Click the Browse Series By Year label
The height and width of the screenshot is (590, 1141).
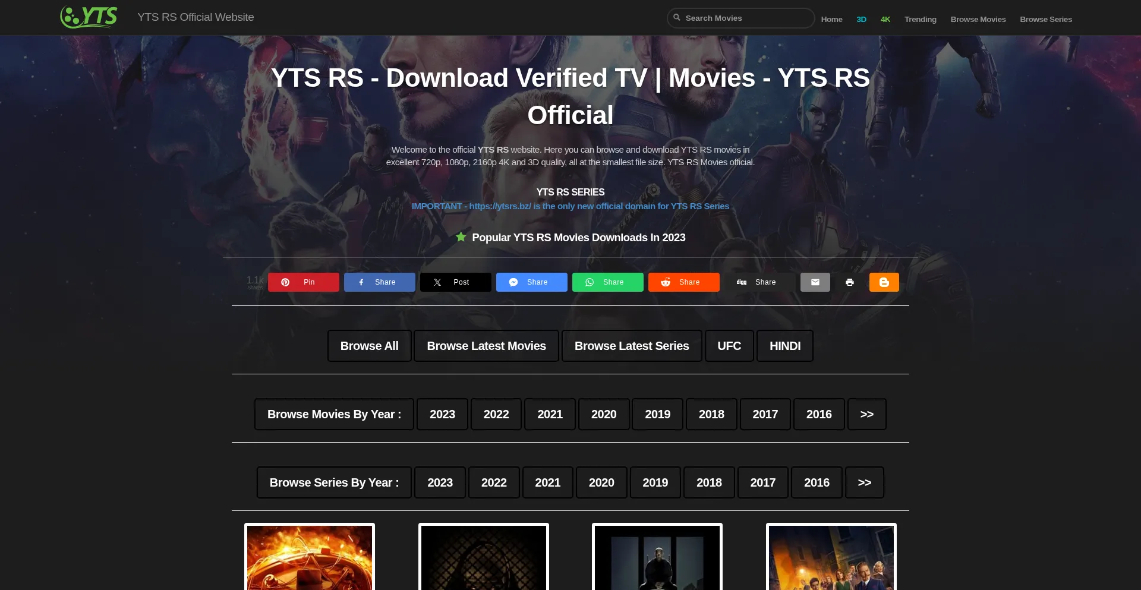[x=334, y=482]
